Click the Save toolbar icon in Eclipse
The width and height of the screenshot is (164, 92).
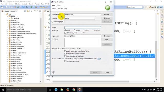point(6,7)
